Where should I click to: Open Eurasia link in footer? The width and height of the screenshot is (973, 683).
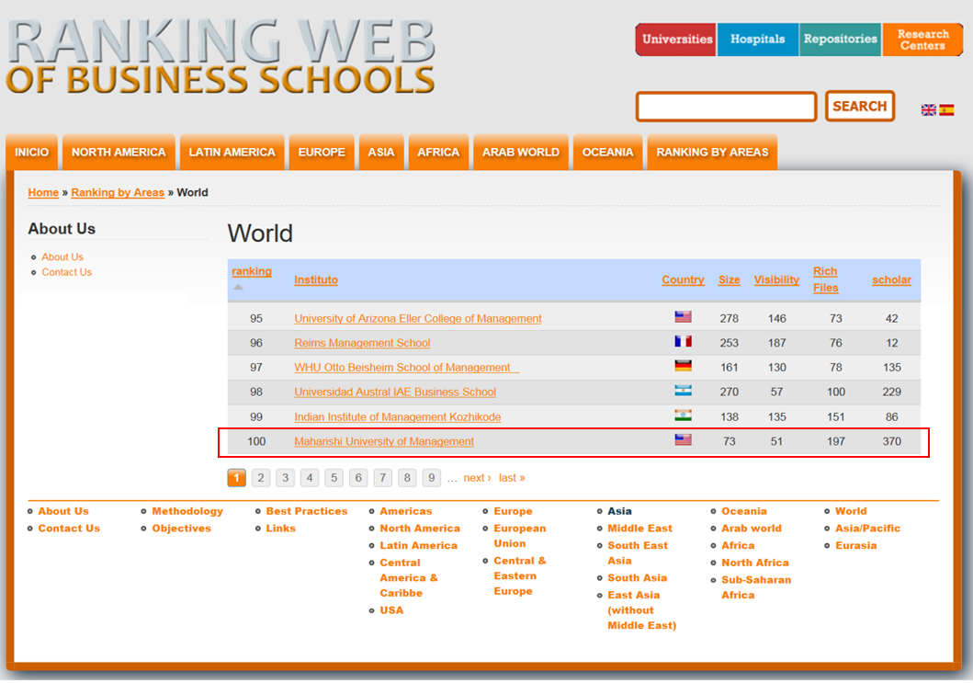pyautogui.click(x=856, y=545)
